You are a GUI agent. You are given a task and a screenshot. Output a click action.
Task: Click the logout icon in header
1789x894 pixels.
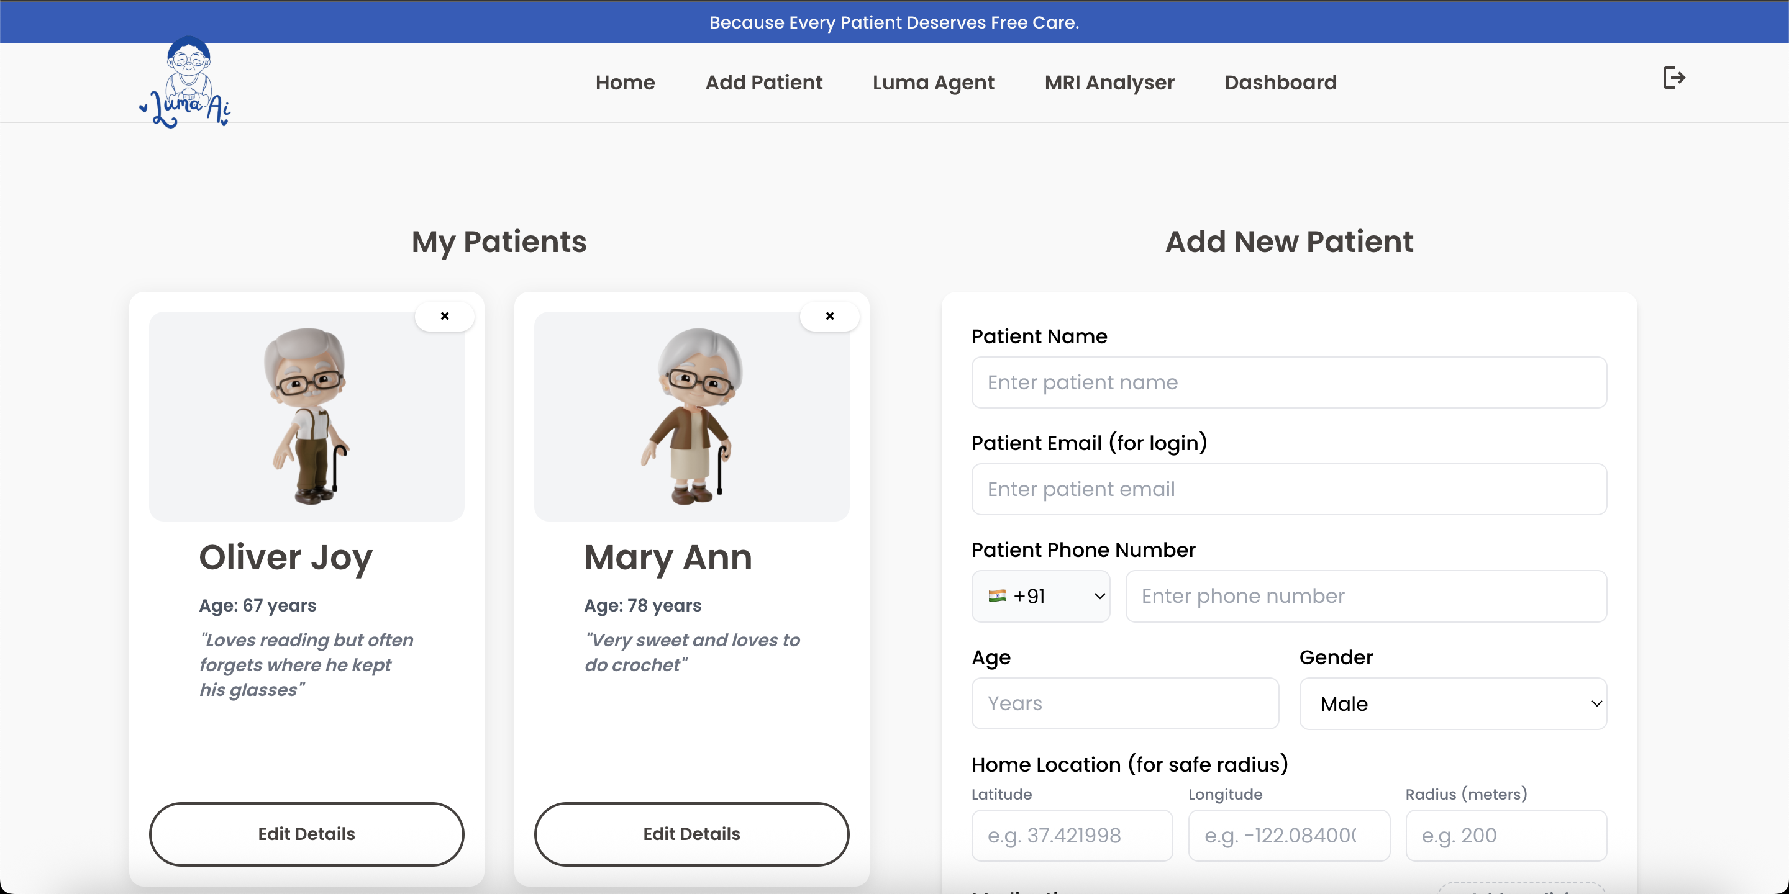tap(1673, 78)
